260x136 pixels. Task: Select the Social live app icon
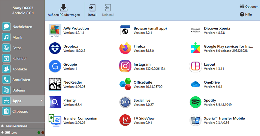pyautogui.click(x=125, y=102)
